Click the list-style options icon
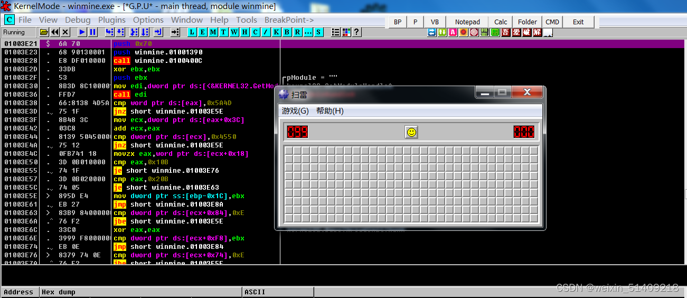The width and height of the screenshot is (687, 298). [336, 32]
